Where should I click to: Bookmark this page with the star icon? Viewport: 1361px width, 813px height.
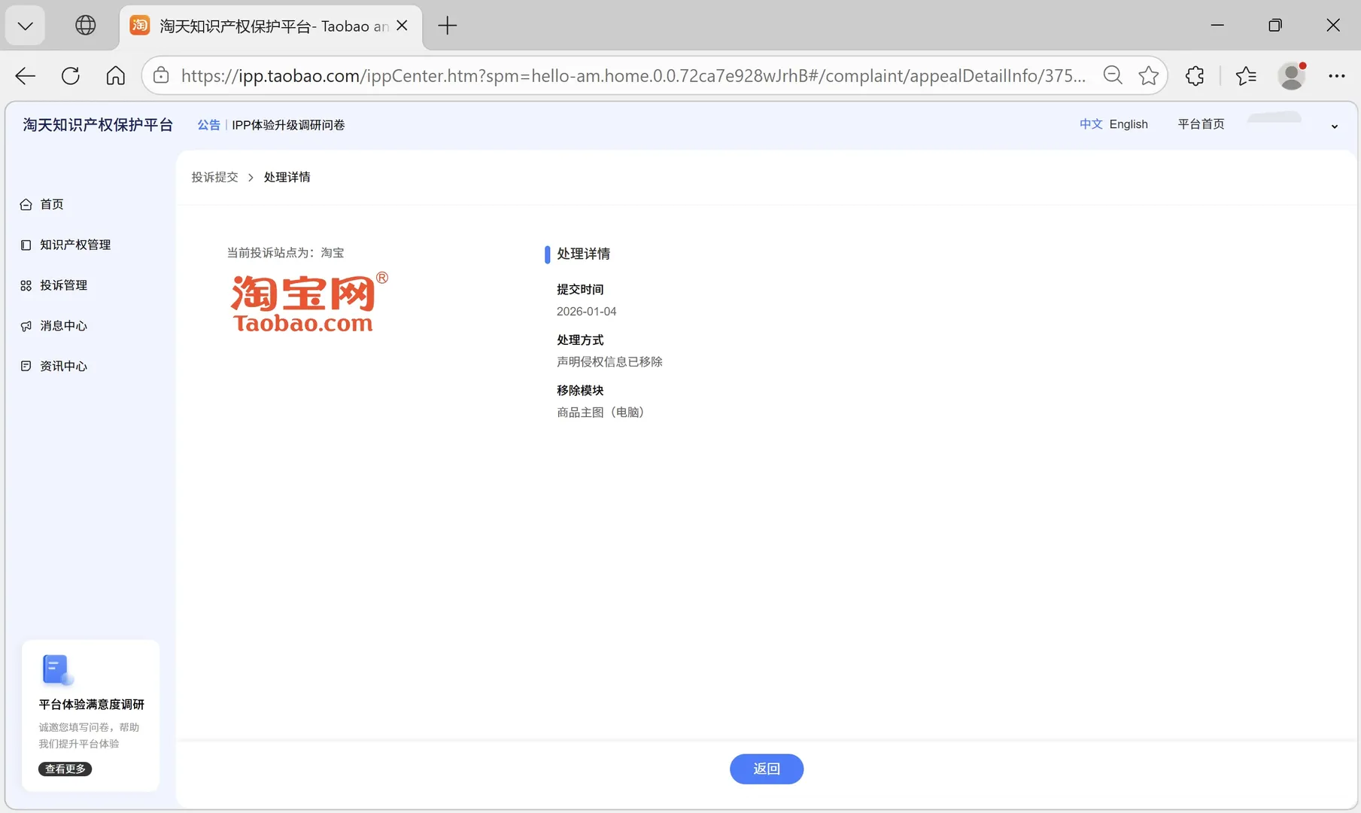1148,75
